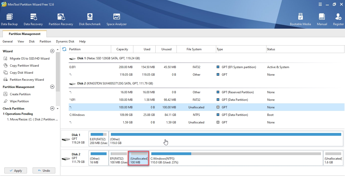
Task: Select the 1.59 GB Unallocated row
Action: [206, 122]
